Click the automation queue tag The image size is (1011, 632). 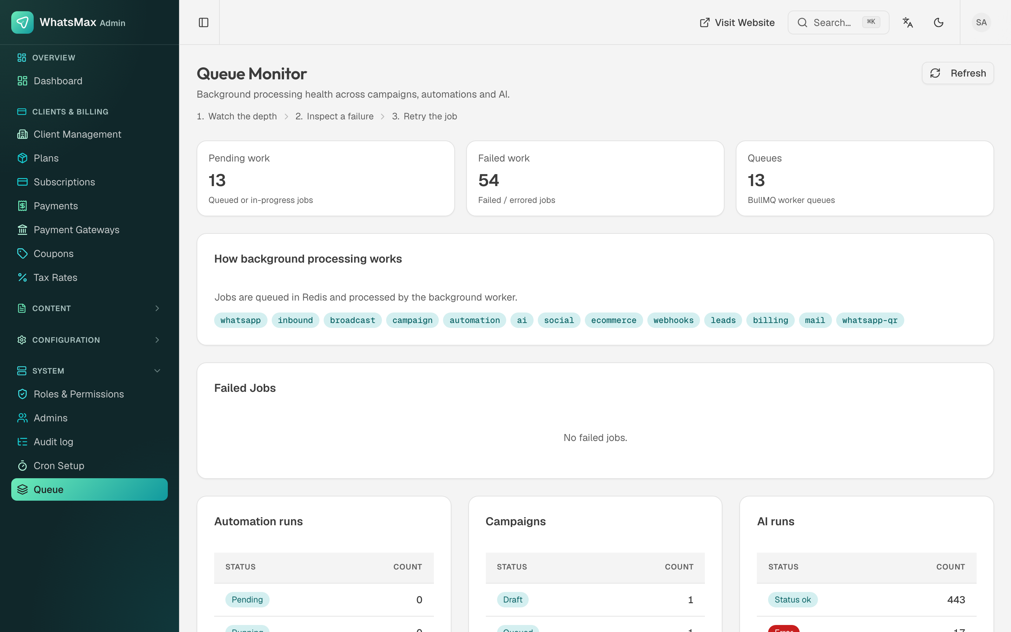point(475,320)
